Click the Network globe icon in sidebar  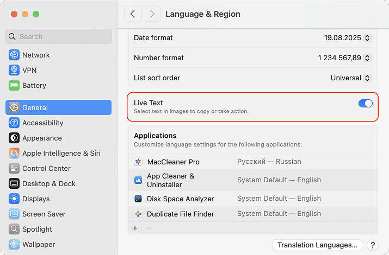tap(14, 55)
